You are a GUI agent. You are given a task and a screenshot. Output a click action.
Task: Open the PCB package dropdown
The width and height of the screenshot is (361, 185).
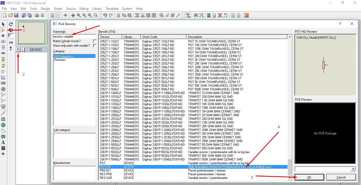pyautogui.click(x=353, y=169)
